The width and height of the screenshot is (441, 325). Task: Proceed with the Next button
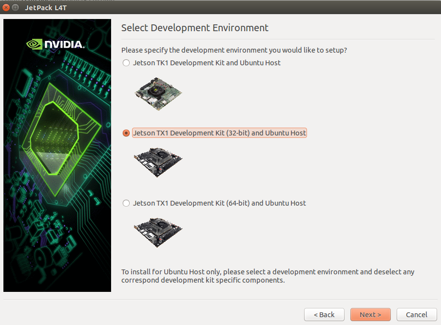click(x=370, y=315)
